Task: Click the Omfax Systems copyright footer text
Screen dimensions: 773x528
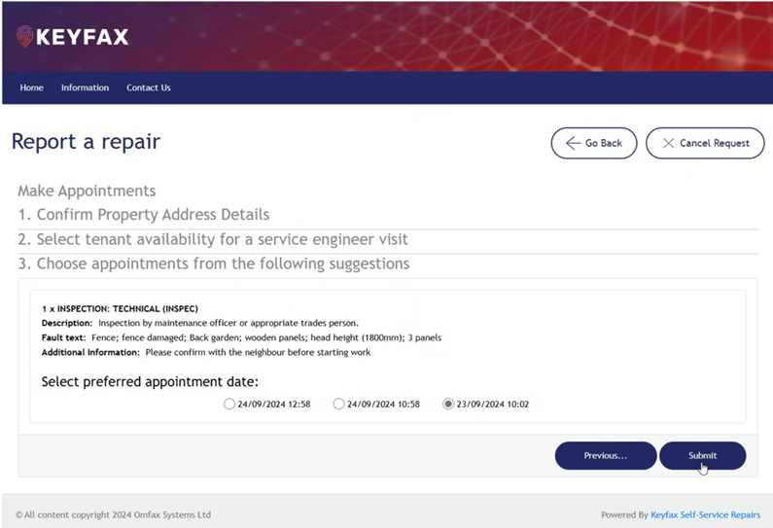Action: [113, 514]
